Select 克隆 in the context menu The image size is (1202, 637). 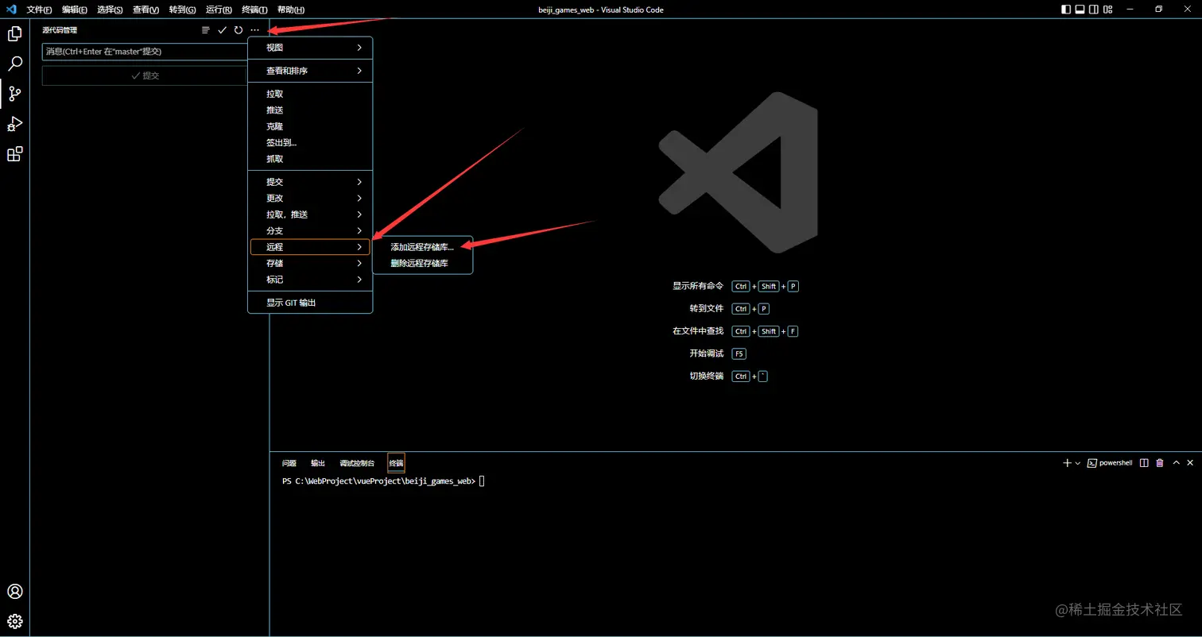[310, 126]
